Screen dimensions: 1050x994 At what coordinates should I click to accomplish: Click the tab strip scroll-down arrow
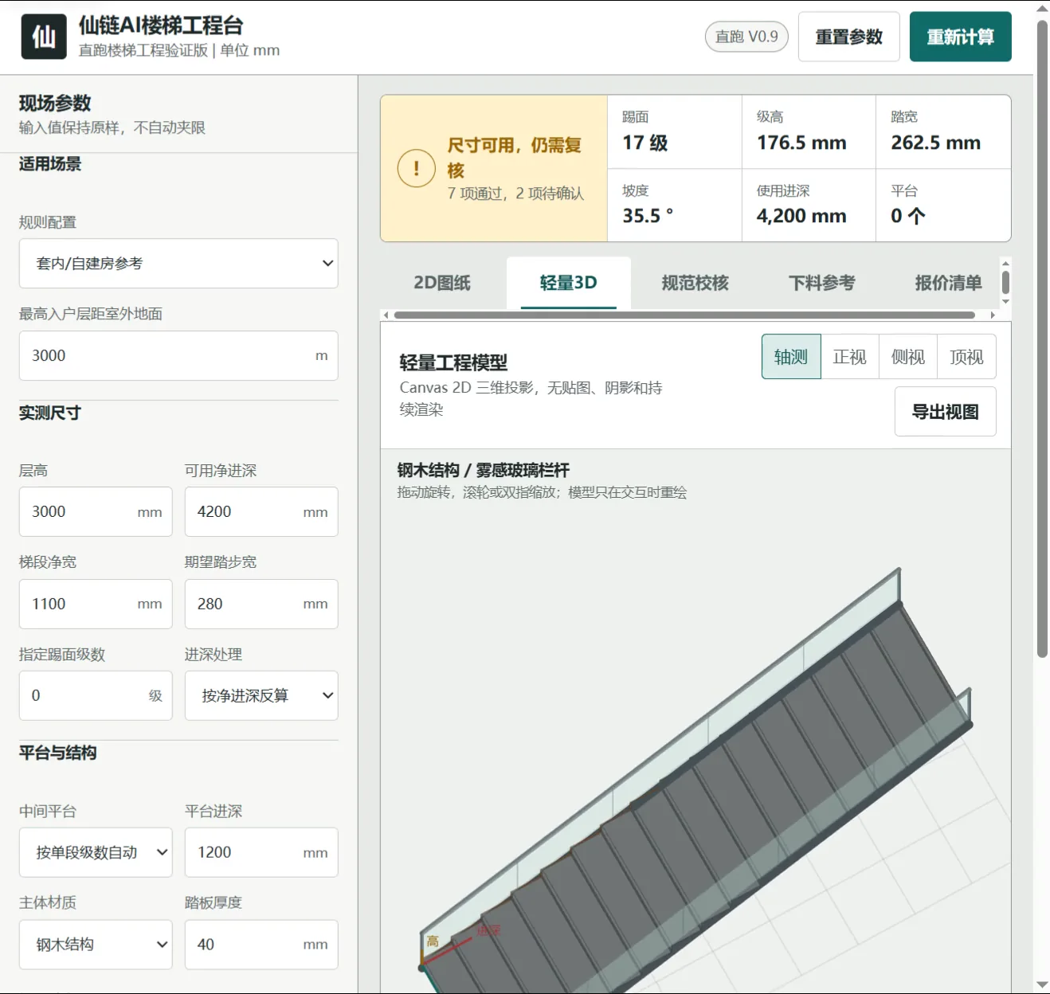click(1005, 302)
